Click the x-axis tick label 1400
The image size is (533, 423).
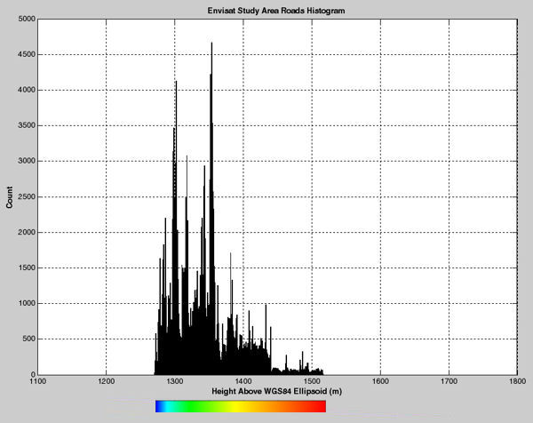coord(243,381)
